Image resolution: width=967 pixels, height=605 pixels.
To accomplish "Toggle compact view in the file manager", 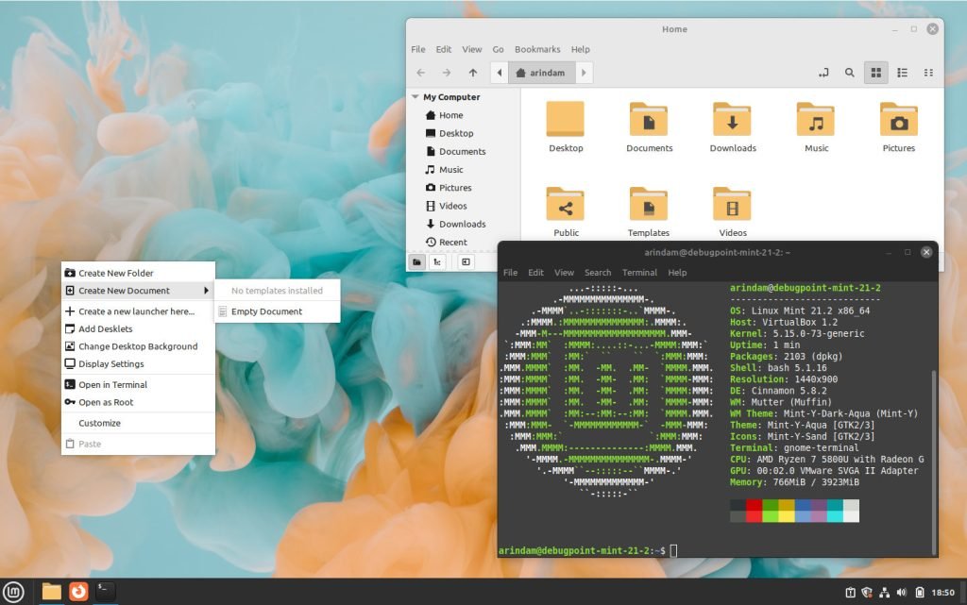I will tap(929, 72).
